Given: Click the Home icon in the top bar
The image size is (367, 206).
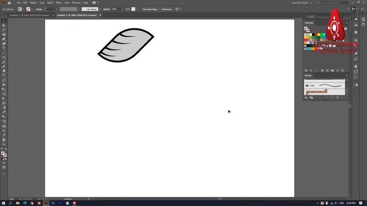Looking at the screenshot, I should point(9,3).
